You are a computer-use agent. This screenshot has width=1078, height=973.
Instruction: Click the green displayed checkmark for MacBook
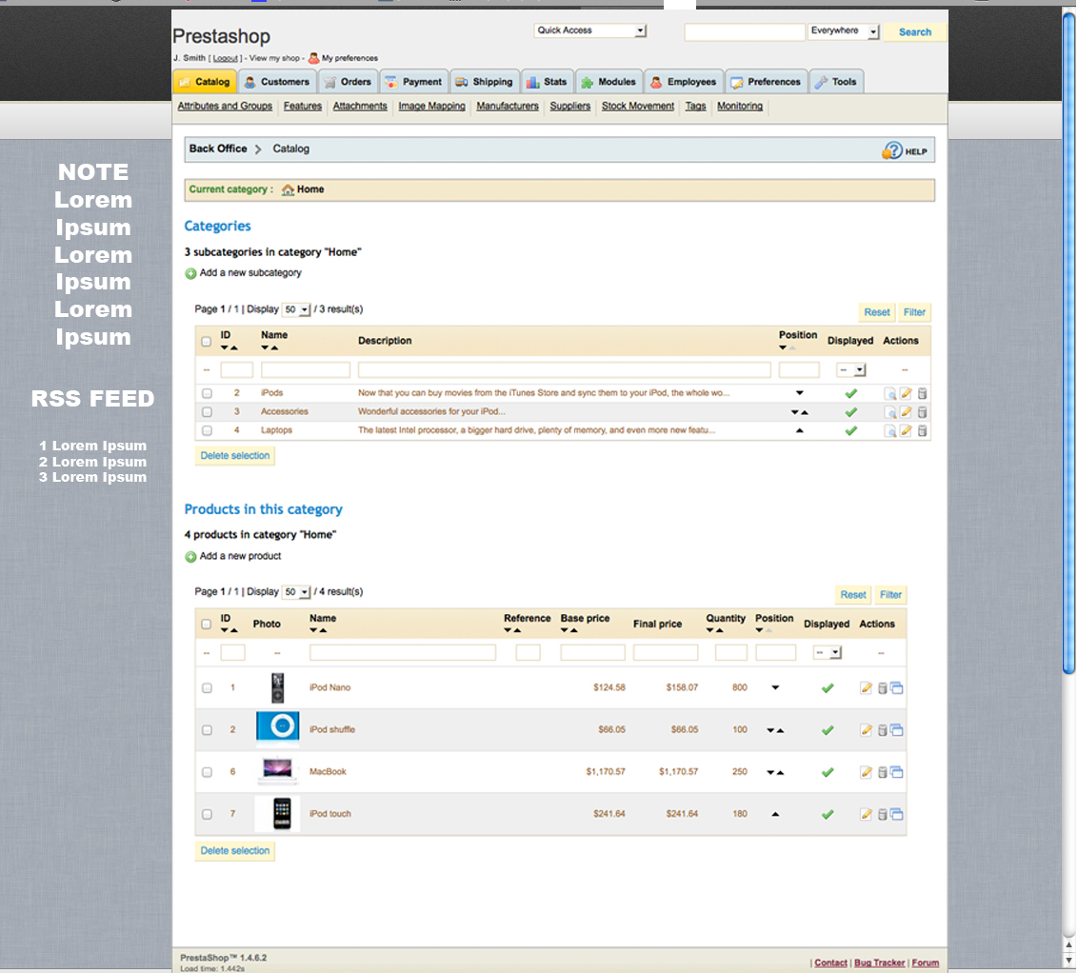click(828, 772)
